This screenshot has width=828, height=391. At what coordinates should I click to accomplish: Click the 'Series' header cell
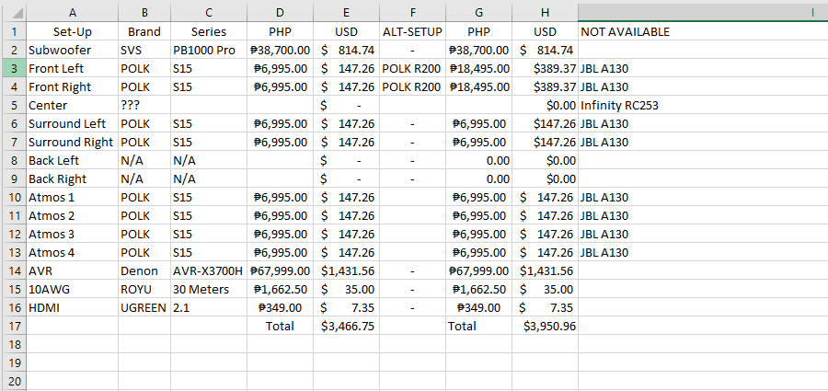pos(209,31)
